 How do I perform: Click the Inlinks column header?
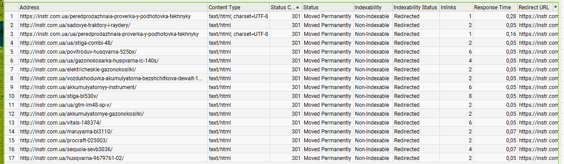(455, 8)
